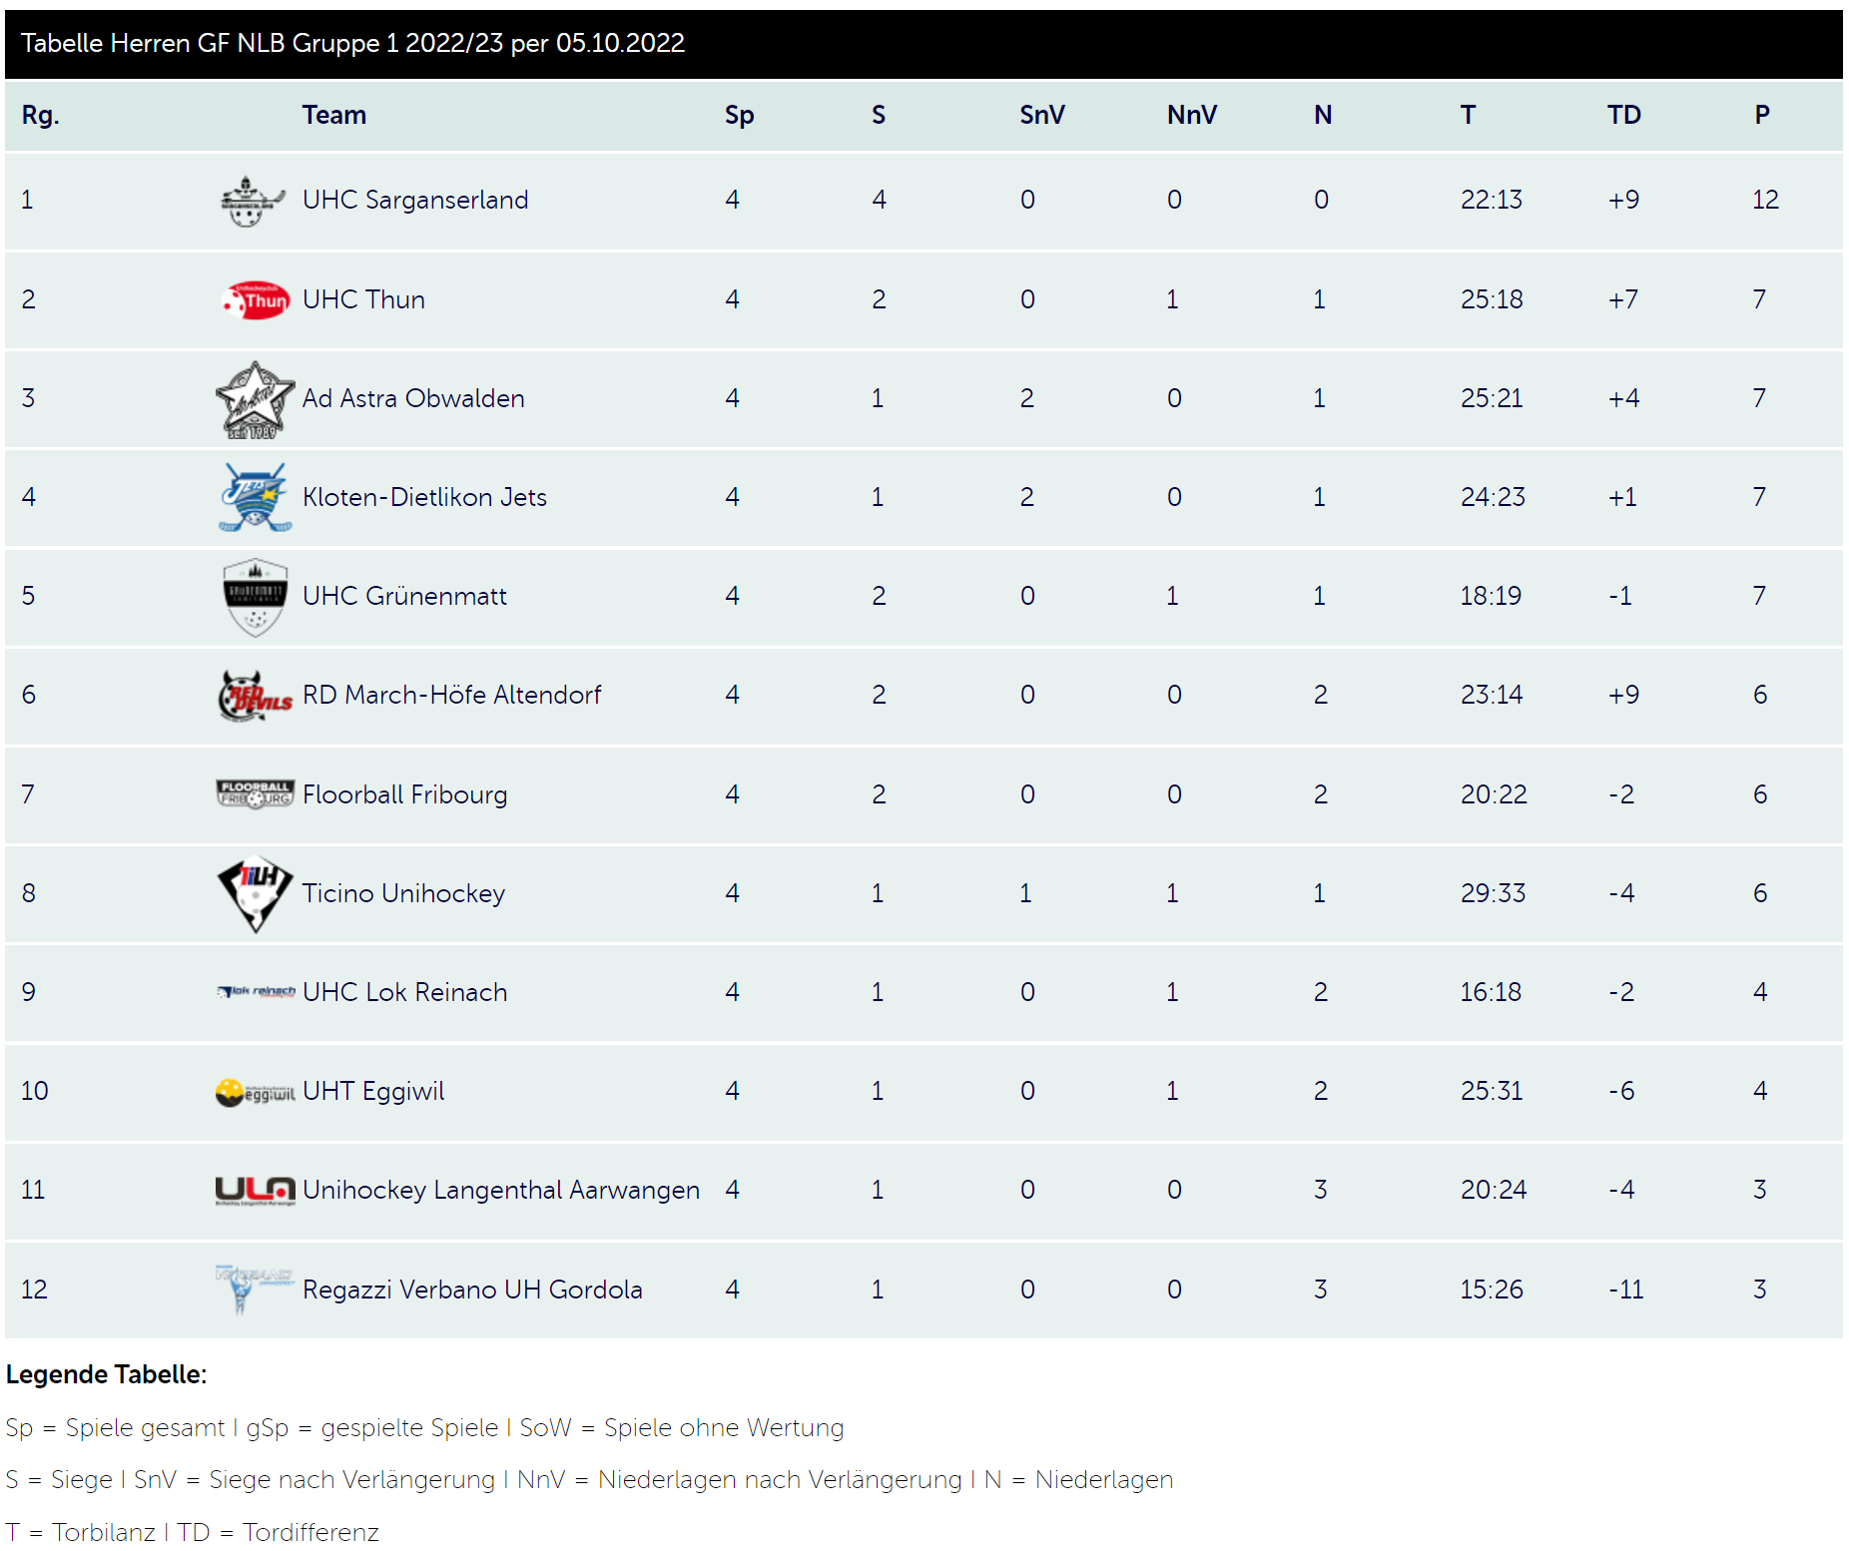Click the Ticino Unihockey logo
Viewport: 1849px width, 1551px height.
pyautogui.click(x=256, y=893)
